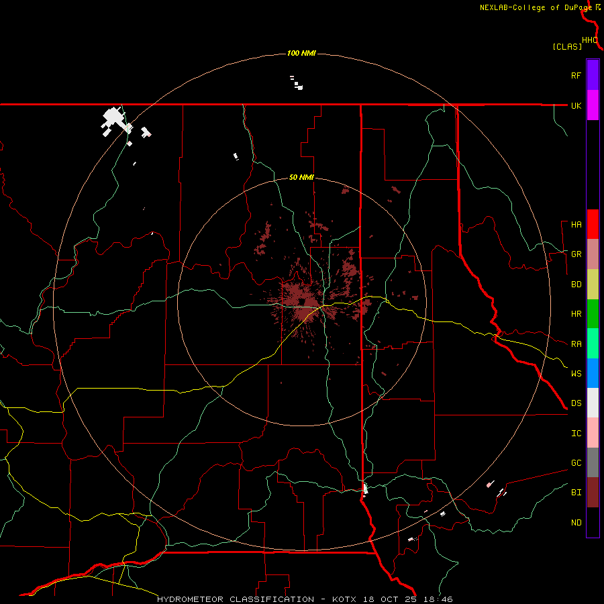
Task: Click the KOTX station identifier
Action: coord(346,599)
